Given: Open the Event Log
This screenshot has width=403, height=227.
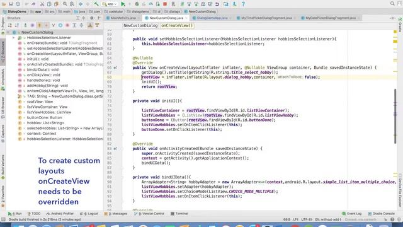Looking at the screenshot, I should [351, 214].
